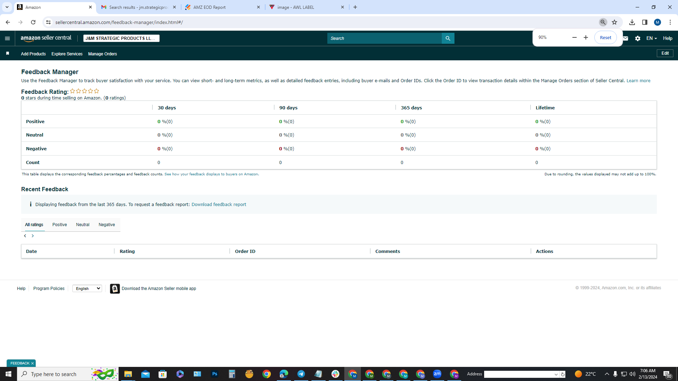Open the Chrome profile avatar M
This screenshot has height=381, width=678.
[658, 22]
